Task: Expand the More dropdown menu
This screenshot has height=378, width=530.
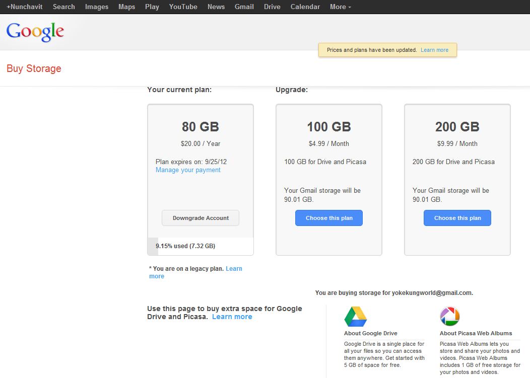Action: pos(341,7)
